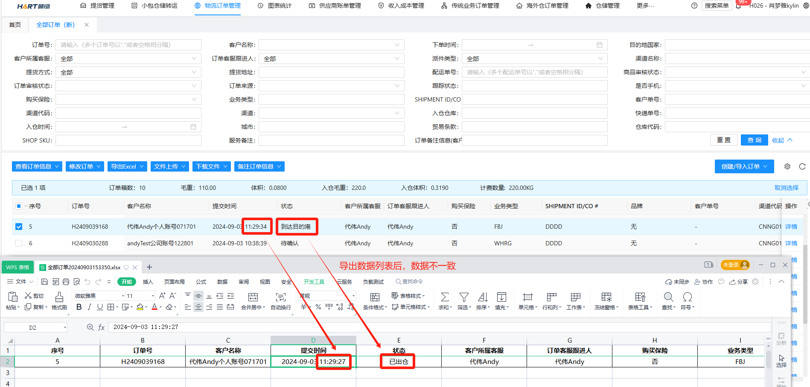Image resolution: width=810 pixels, height=387 pixels.
Task: Click the freeze panes (冻结窗格) icon
Action: click(606, 297)
